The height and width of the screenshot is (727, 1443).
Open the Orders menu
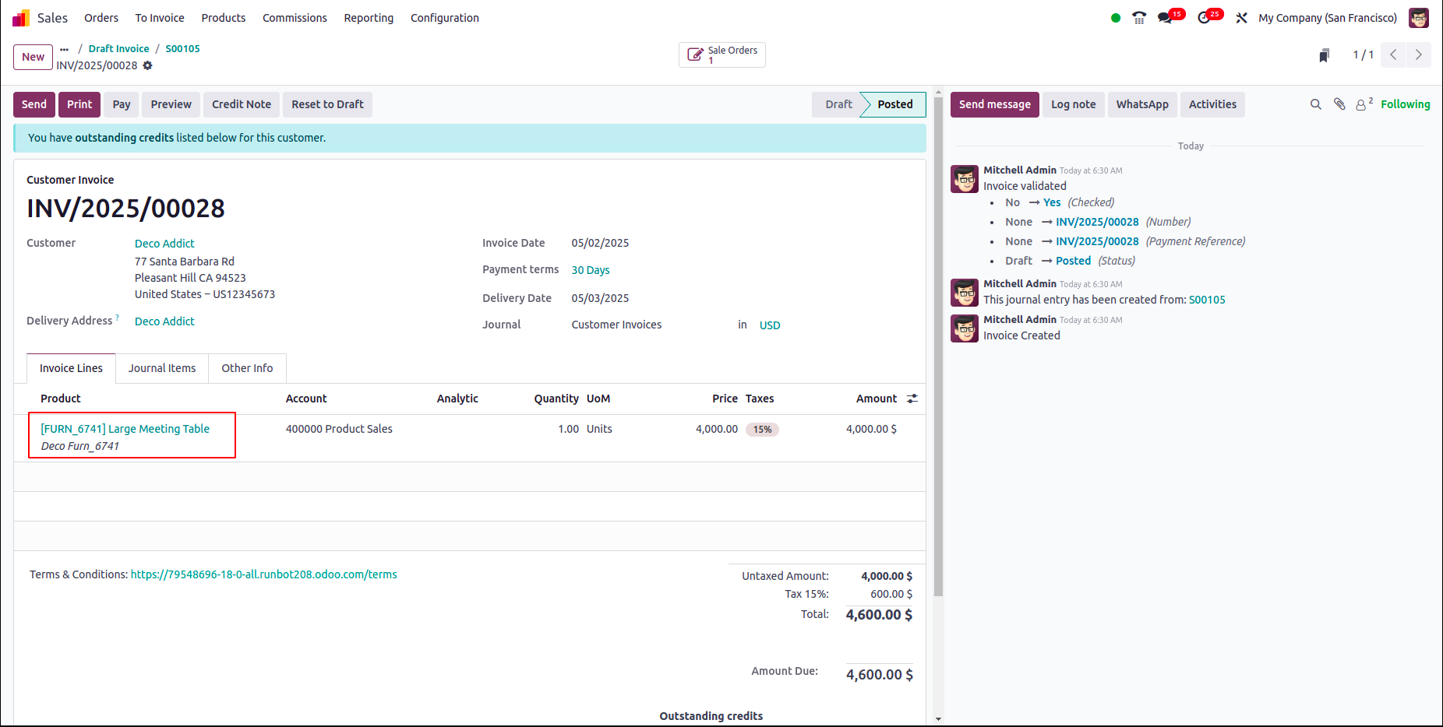tap(101, 18)
